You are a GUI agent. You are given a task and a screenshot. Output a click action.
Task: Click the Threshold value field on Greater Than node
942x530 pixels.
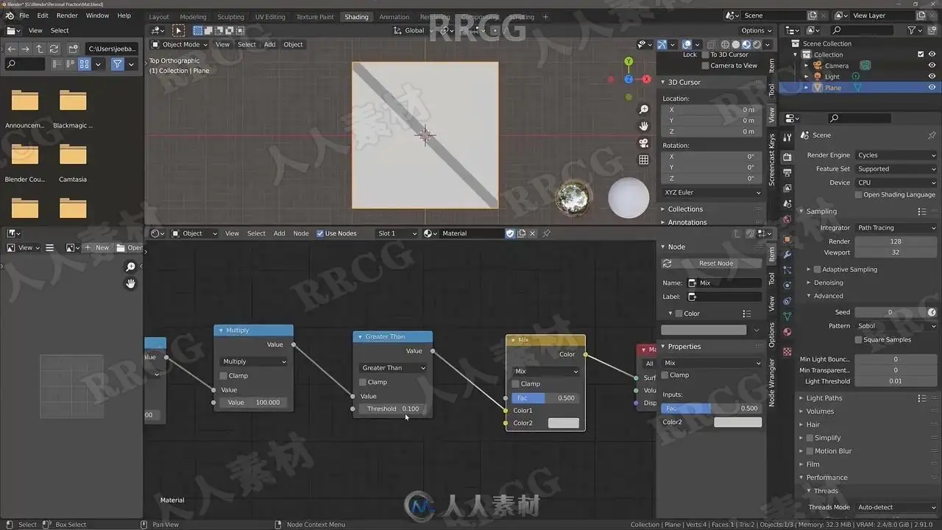pyautogui.click(x=393, y=409)
